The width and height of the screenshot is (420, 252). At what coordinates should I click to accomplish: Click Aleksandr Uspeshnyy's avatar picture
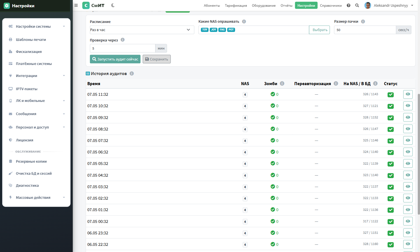[368, 5]
